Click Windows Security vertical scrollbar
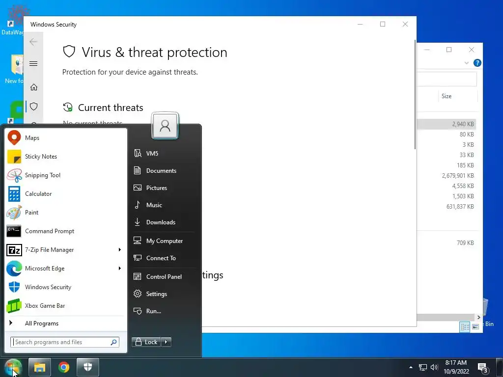The width and height of the screenshot is (503, 377). coord(415,95)
